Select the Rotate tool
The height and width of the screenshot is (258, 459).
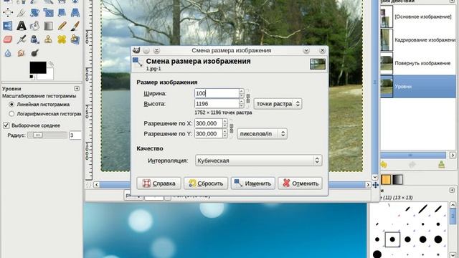tap(35, 12)
